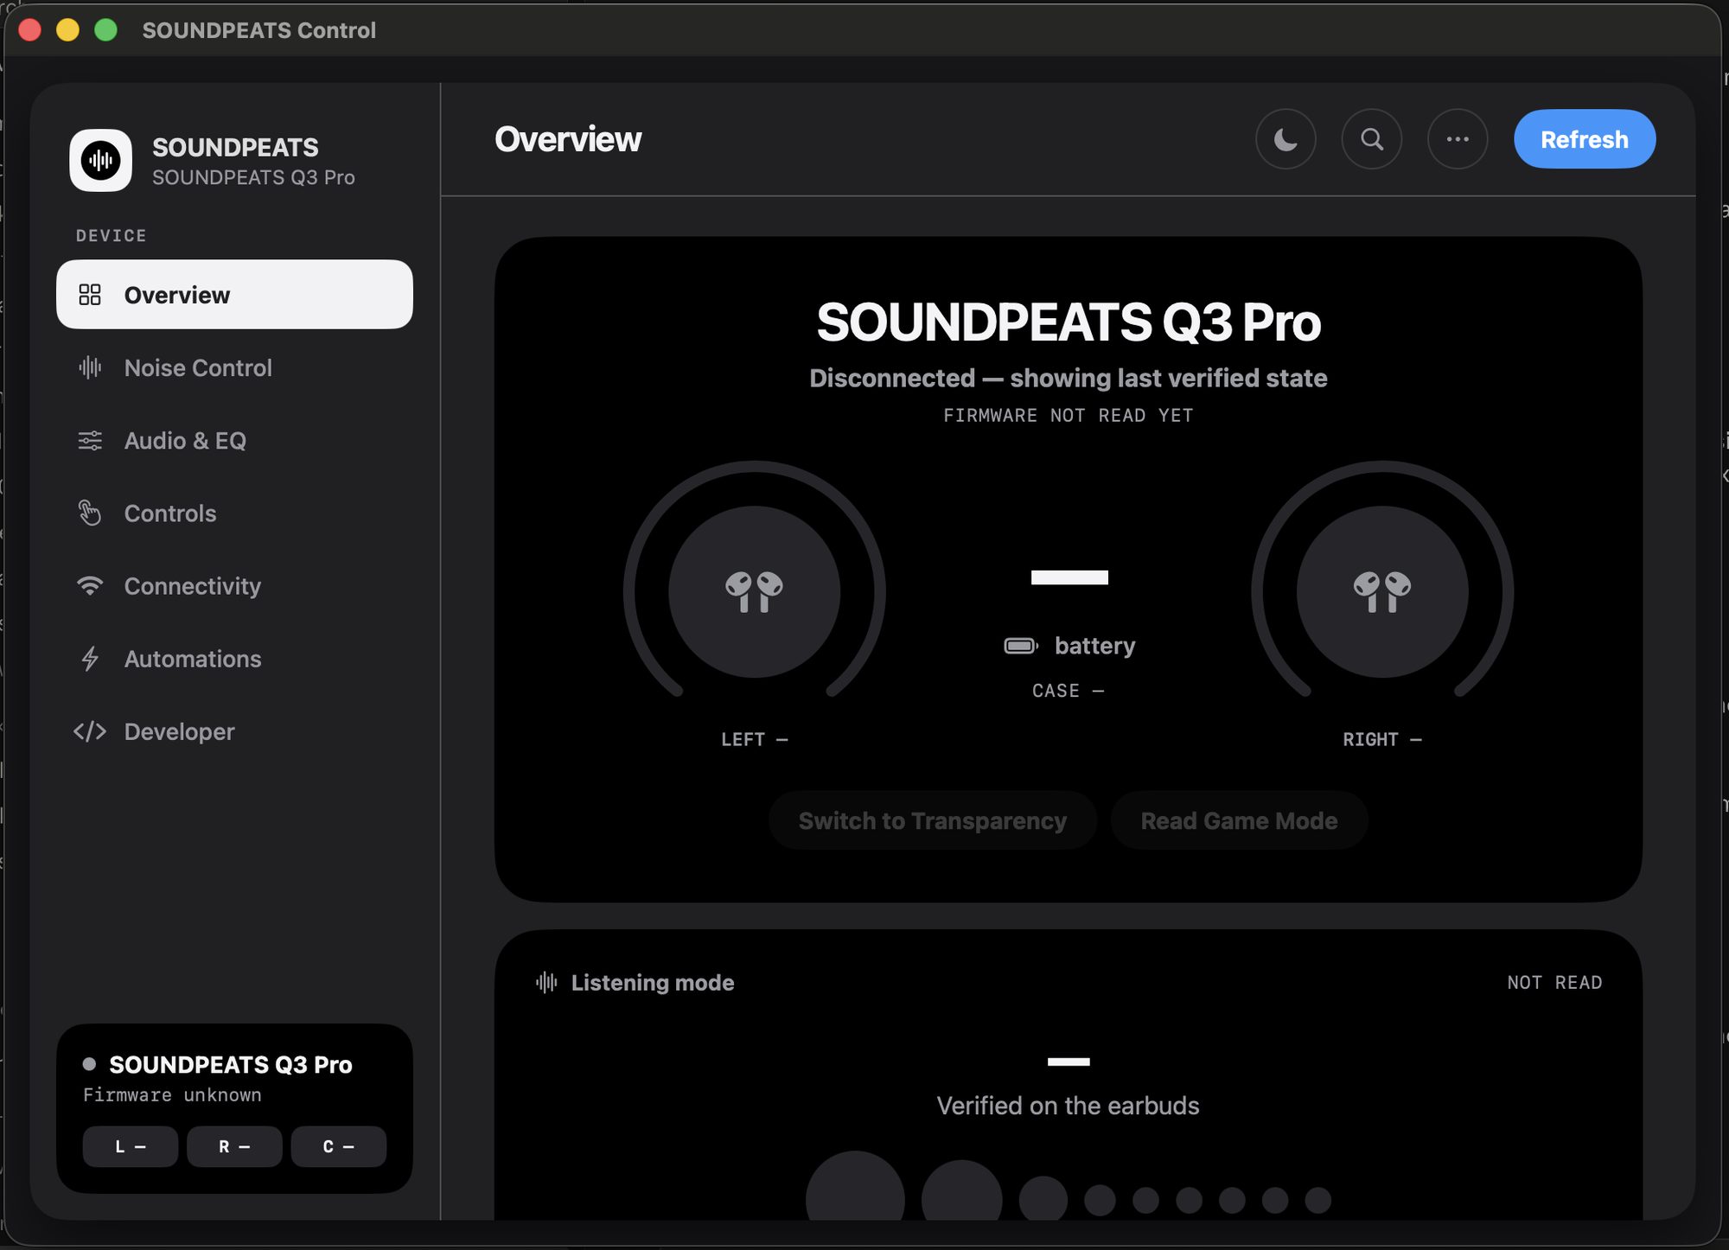The width and height of the screenshot is (1729, 1250).
Task: Open search via the magnifier icon
Action: point(1372,139)
